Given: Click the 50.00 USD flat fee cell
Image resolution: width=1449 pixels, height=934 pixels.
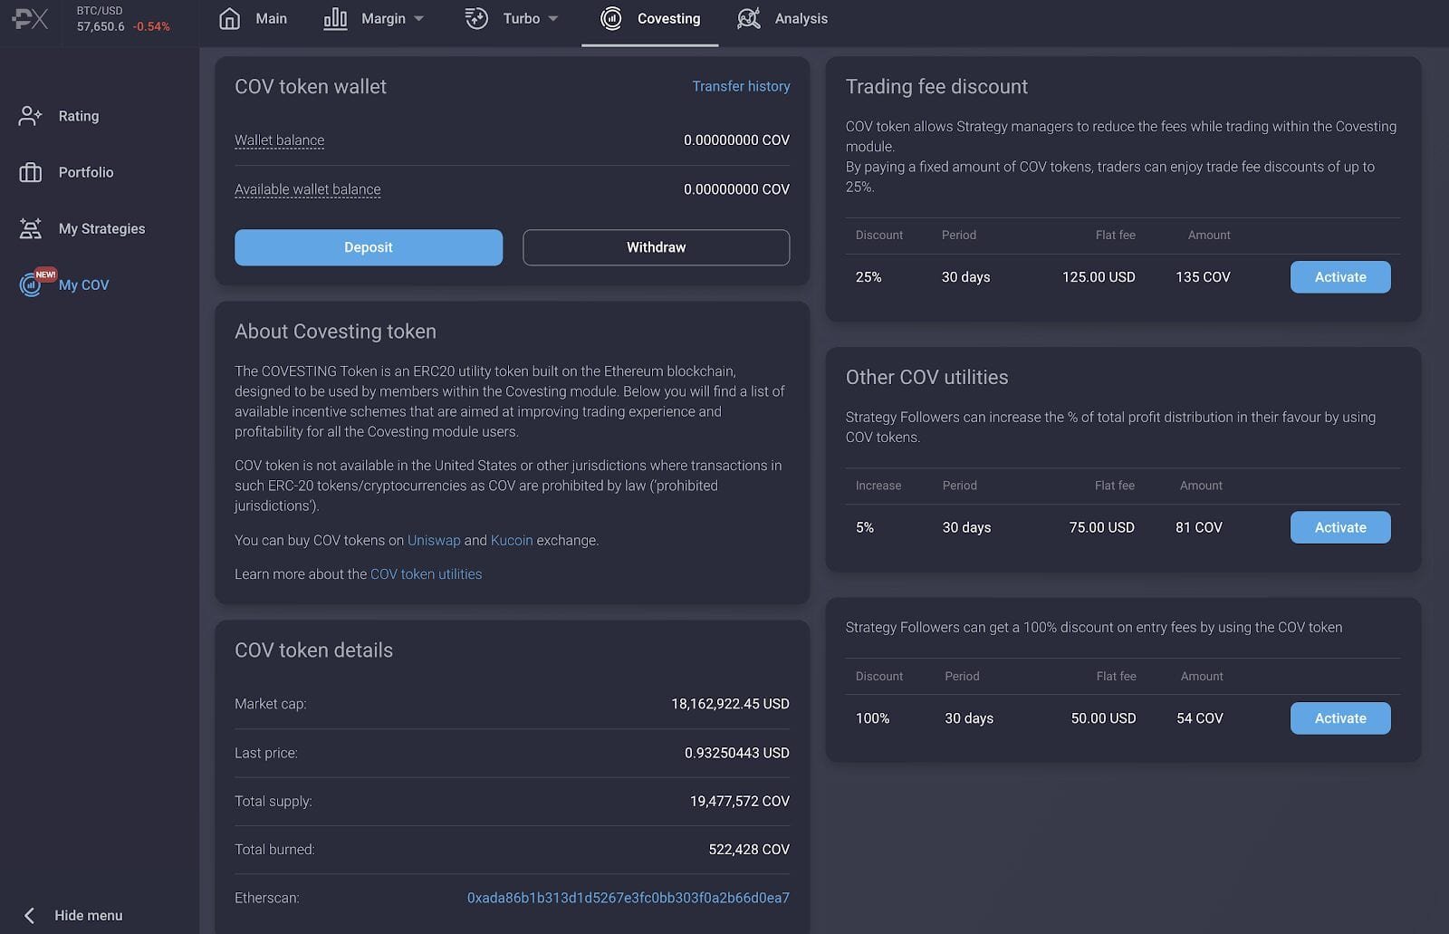Looking at the screenshot, I should pos(1103,718).
